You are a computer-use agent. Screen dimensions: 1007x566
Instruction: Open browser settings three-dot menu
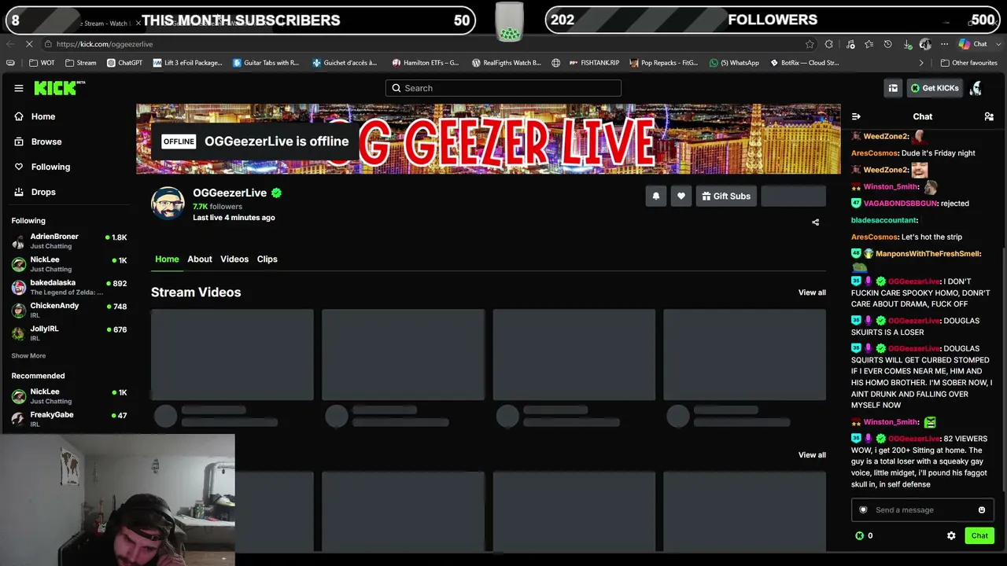tap(944, 44)
